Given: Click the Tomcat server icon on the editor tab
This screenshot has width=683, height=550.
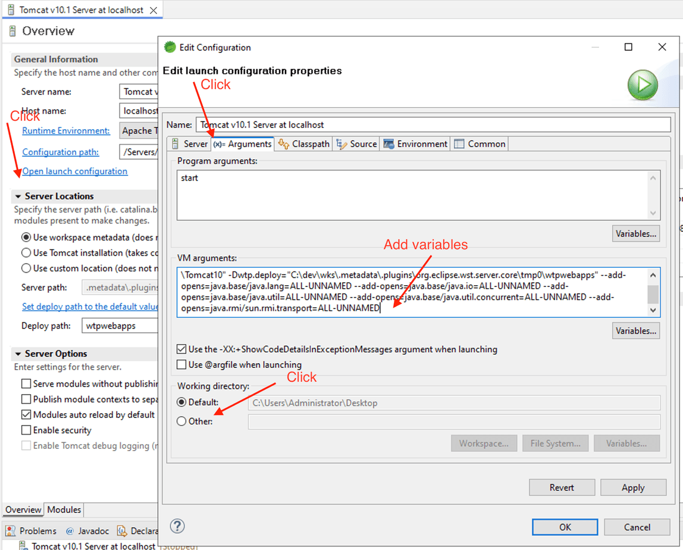Looking at the screenshot, I should 10,10.
